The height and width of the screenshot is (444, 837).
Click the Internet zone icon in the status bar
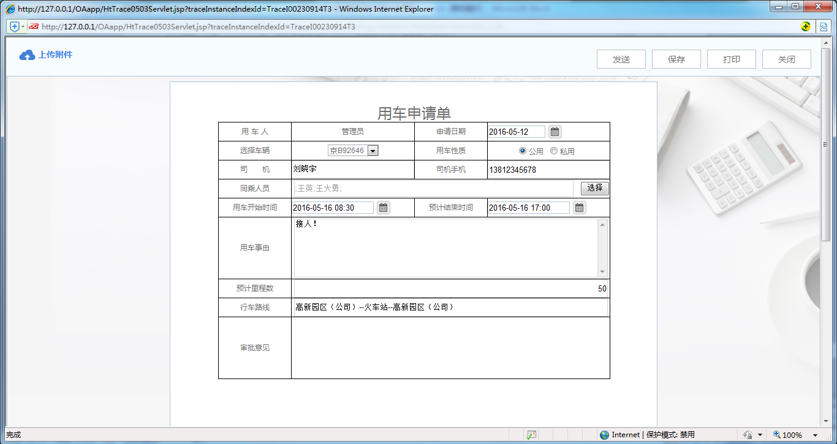pyautogui.click(x=604, y=435)
